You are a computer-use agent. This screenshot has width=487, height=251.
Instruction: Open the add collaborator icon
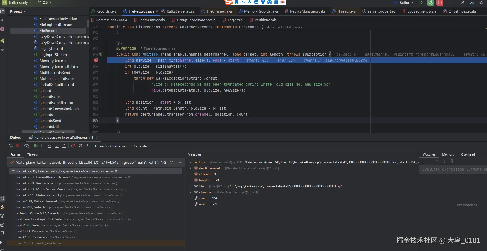point(463,3)
